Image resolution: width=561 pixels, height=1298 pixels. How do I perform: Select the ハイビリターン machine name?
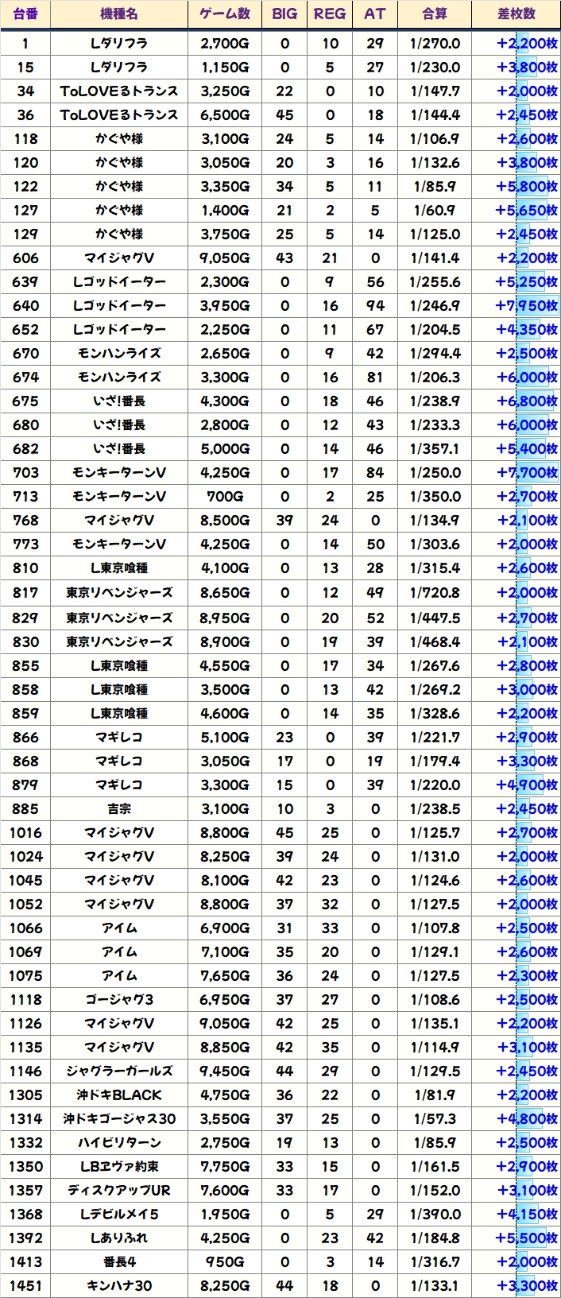coord(119,1143)
